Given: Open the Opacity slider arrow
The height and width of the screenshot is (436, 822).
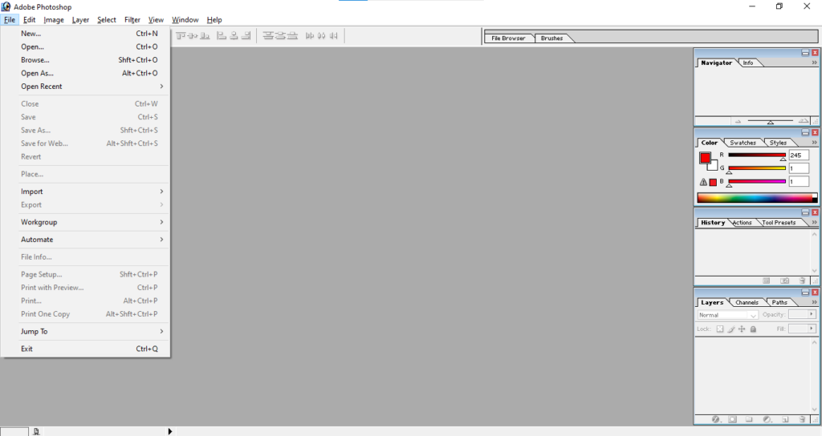Looking at the screenshot, I should pos(812,314).
